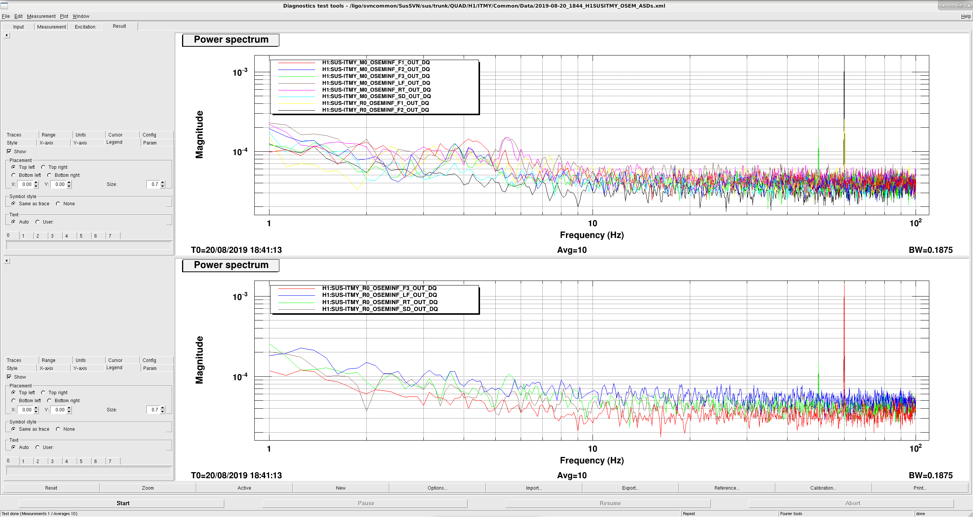This screenshot has width=973, height=517.
Task: Open the Cursor tab in lower panel
Action: (116, 360)
